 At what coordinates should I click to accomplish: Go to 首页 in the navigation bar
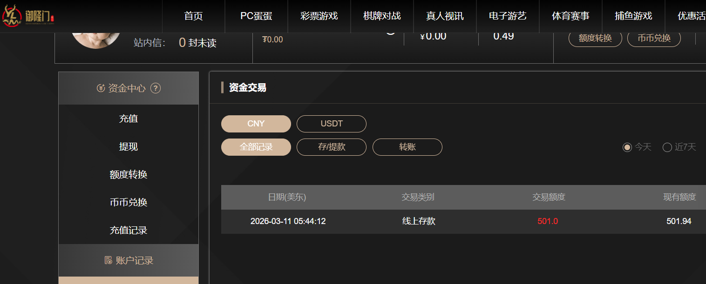click(194, 16)
